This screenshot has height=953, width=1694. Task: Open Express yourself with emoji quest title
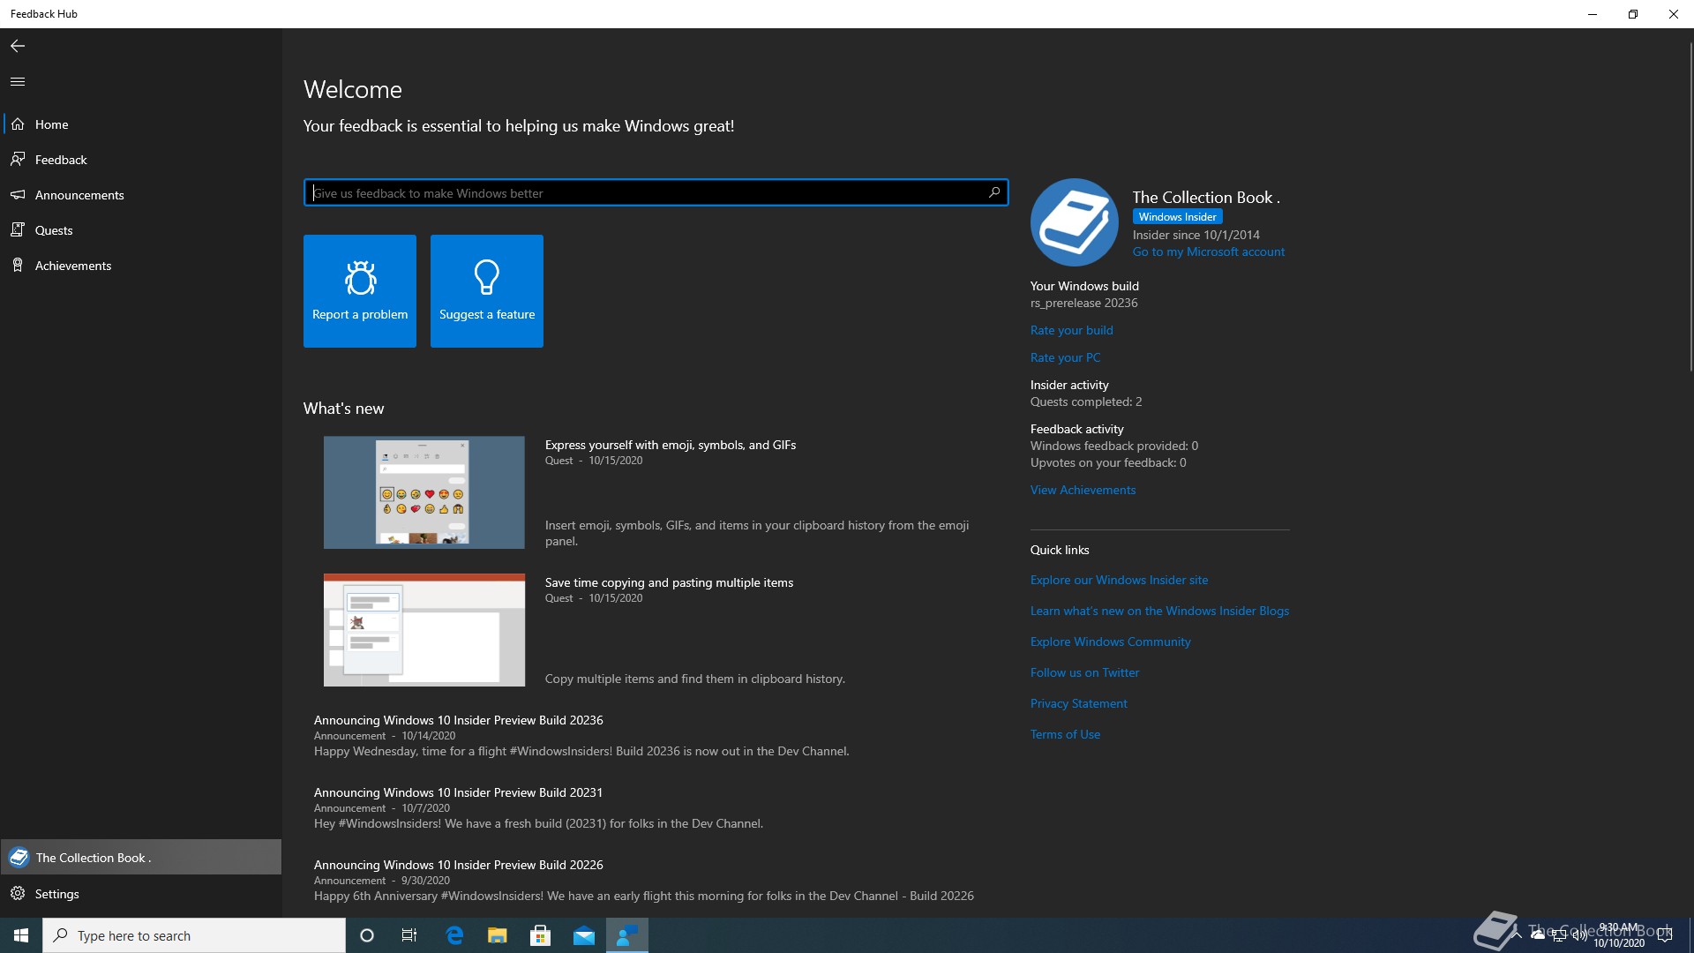(671, 445)
